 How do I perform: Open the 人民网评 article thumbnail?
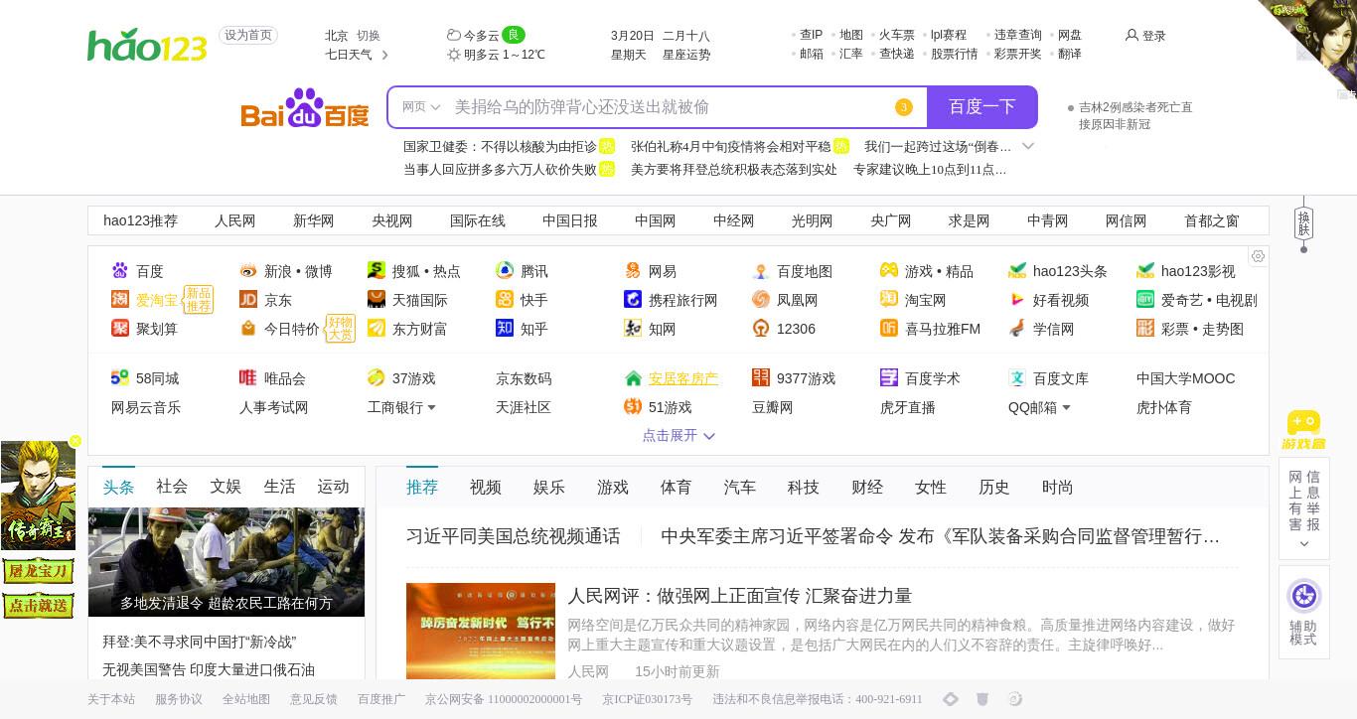pos(481,632)
